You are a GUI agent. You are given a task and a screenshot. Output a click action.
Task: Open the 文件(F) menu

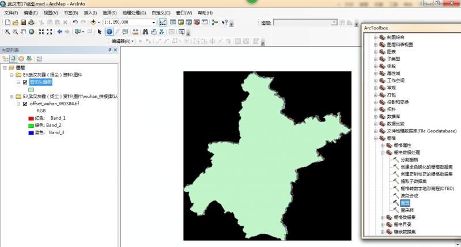point(11,13)
